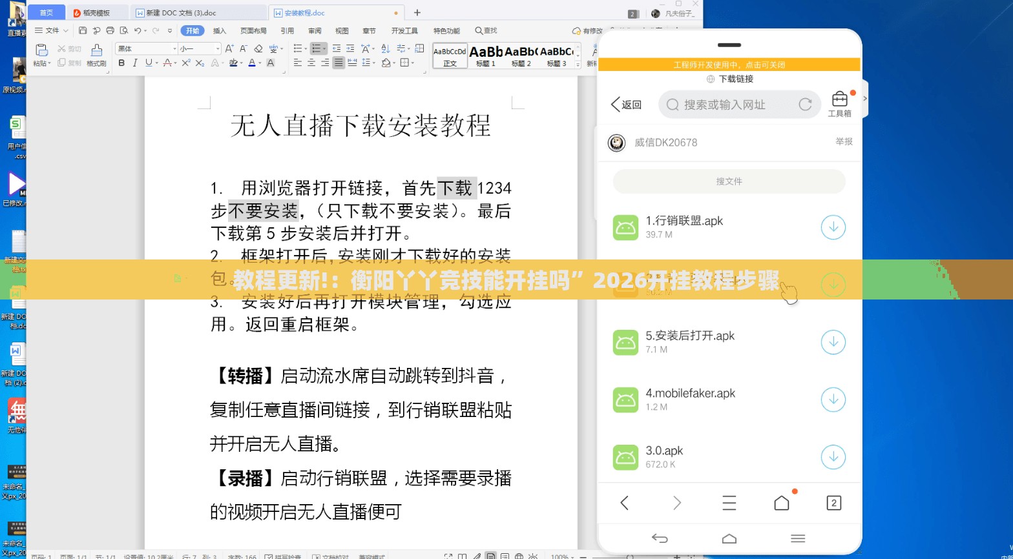Click the Paste (粘贴) clipboard icon
Screen dimensions: 1013x559
41,50
